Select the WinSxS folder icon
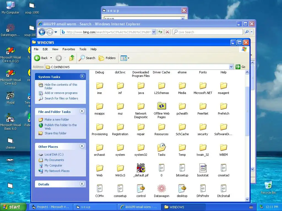This screenshot has width=282, height=211. tap(120, 168)
